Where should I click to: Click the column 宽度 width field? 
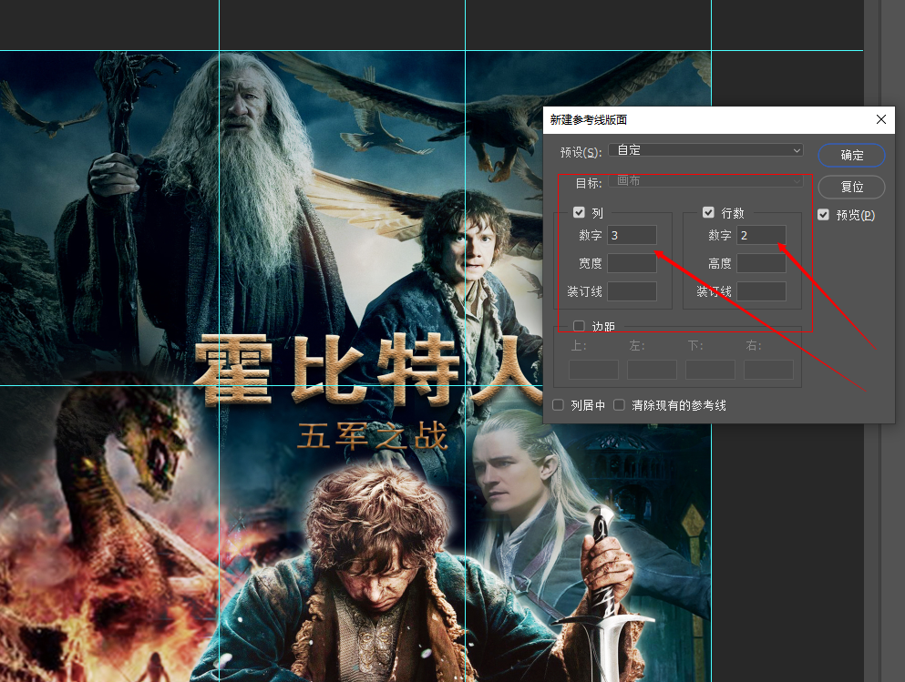click(x=632, y=263)
